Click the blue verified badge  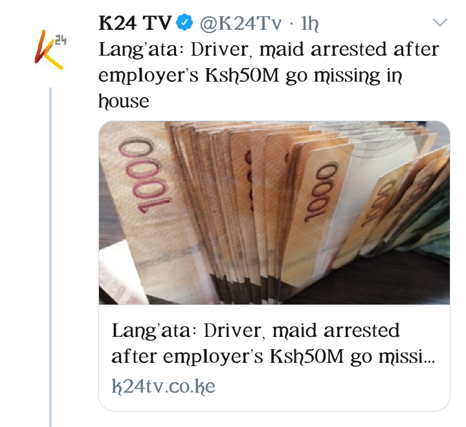[184, 23]
